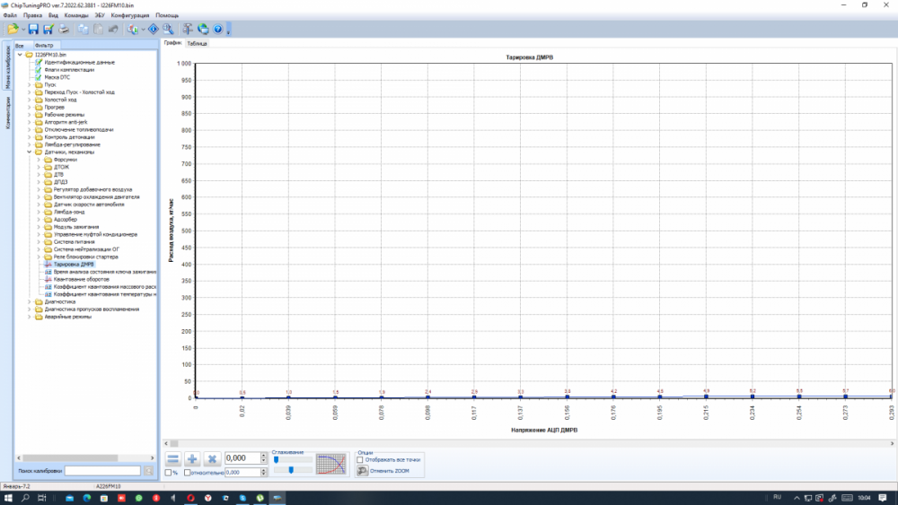The width and height of the screenshot is (898, 505).
Task: Toggle the % checkbox
Action: 169,473
